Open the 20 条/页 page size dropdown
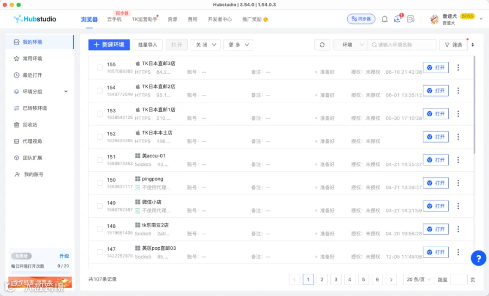The image size is (489, 296). point(419,280)
